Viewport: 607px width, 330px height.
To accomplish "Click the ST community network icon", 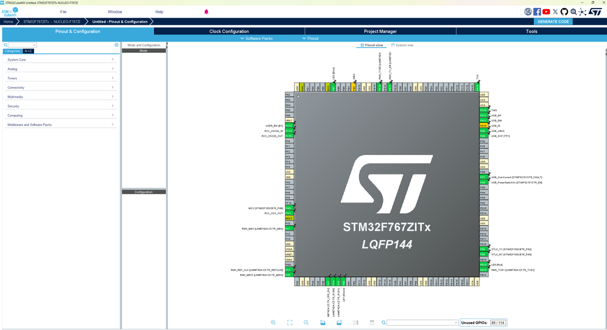I will click(x=583, y=12).
